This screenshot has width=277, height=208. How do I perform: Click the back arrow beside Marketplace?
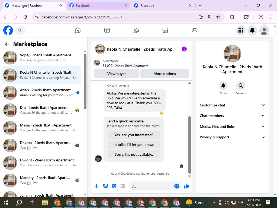[x=7, y=44]
